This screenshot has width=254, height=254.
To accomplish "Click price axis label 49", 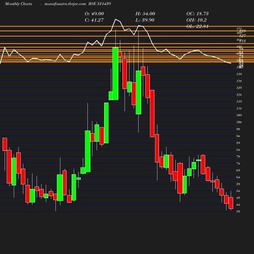I will click(x=238, y=198).
